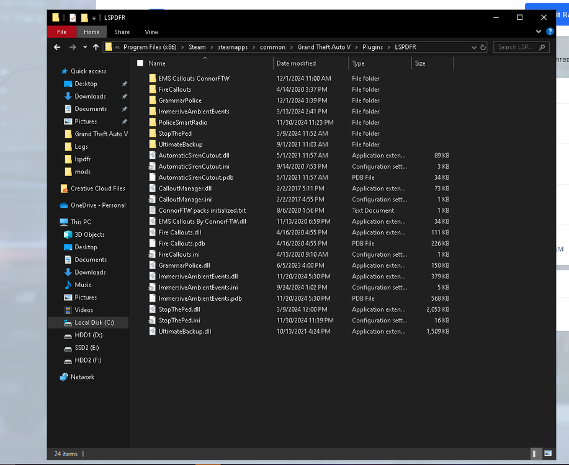Screen dimensions: 569x465
Task: Select StopThePed.dll file
Action: [x=179, y=309]
